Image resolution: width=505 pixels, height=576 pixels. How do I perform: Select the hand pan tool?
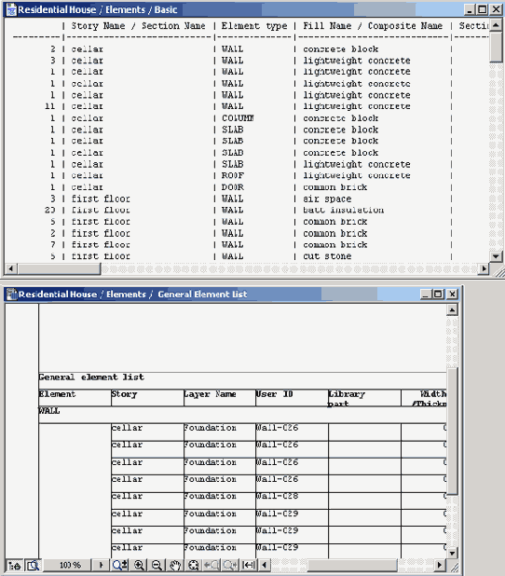(175, 565)
